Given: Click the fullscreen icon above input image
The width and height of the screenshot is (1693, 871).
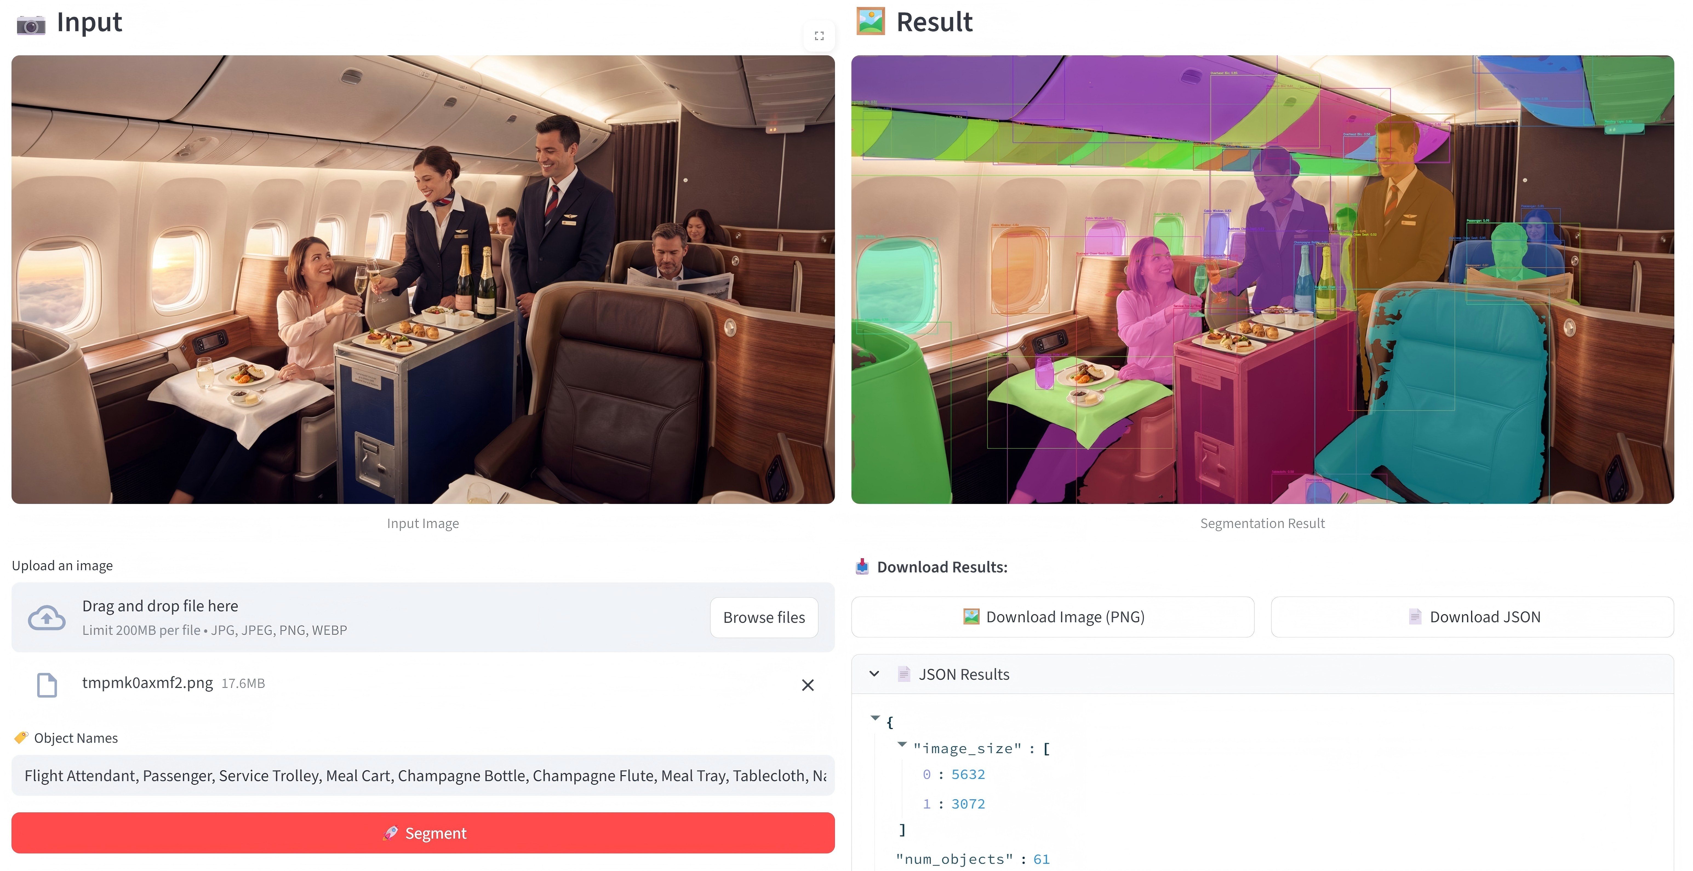Looking at the screenshot, I should pyautogui.click(x=819, y=36).
